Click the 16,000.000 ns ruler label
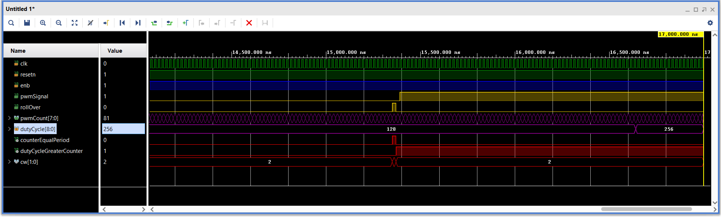721x217 pixels. pyautogui.click(x=535, y=52)
